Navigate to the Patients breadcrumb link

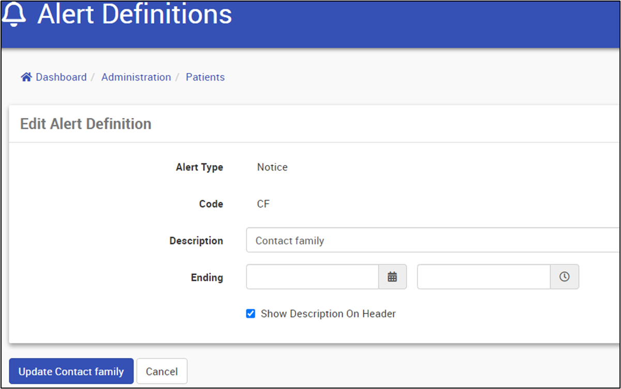coord(205,77)
